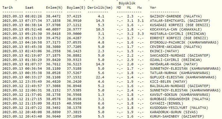Select location BALIKALAN-NURDAGI (GAZIANTEP)

(x=180, y=86)
